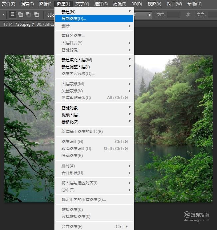
Task: Expand the 分布(T) submenu
Action: click(x=94, y=190)
